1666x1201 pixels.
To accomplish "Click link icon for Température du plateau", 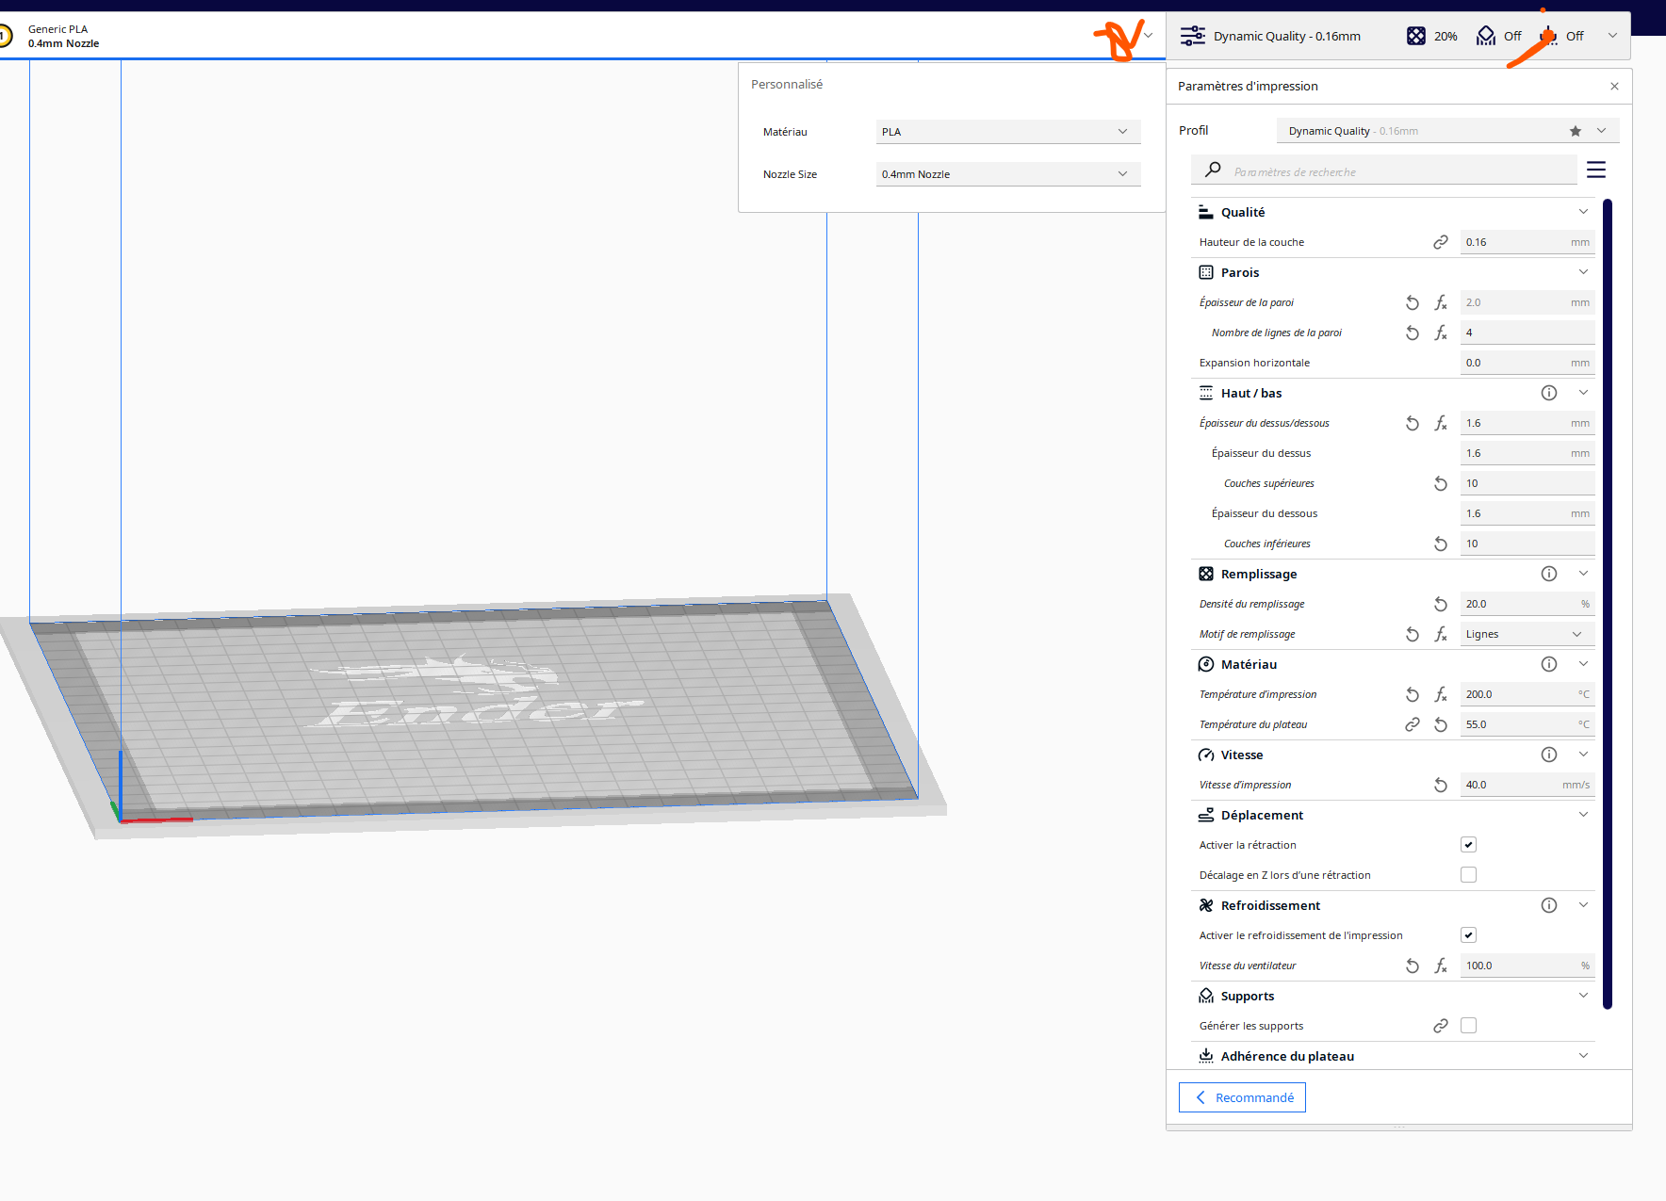I will tap(1413, 724).
